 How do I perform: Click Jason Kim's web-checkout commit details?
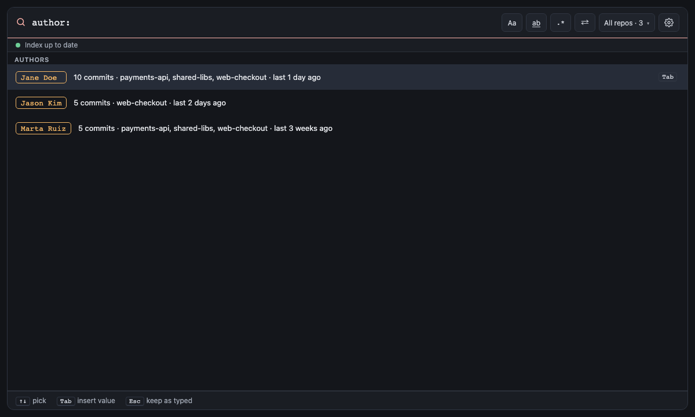pyautogui.click(x=149, y=103)
